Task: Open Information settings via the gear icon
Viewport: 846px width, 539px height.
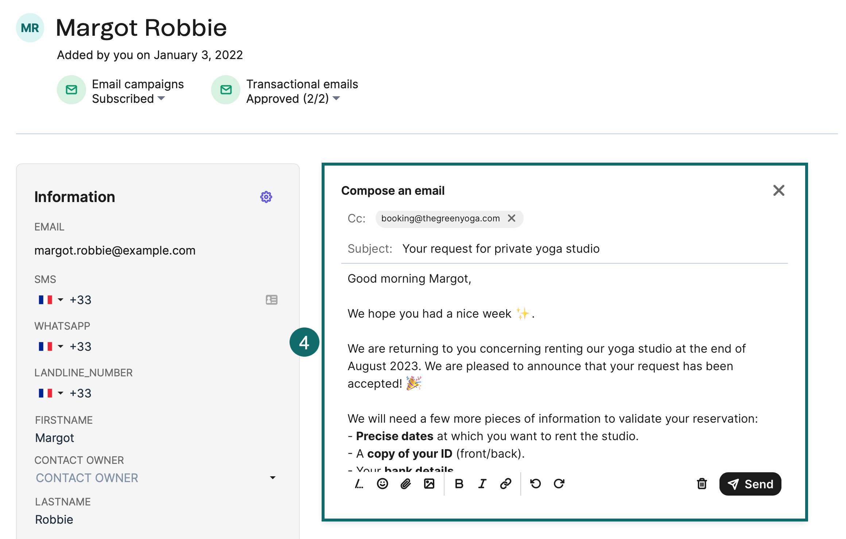Action: click(266, 197)
